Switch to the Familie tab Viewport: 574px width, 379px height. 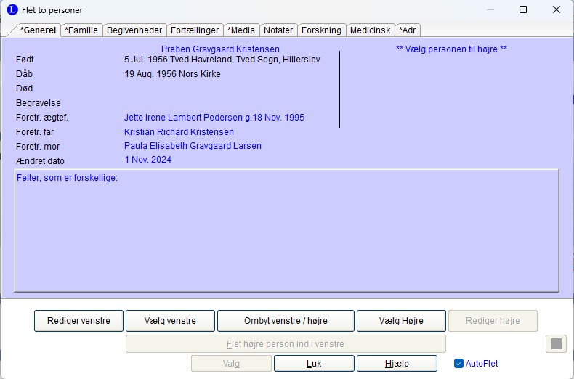pos(81,30)
